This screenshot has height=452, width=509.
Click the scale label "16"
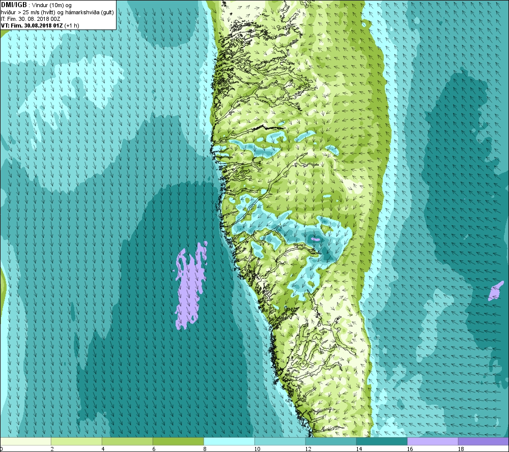click(x=410, y=449)
